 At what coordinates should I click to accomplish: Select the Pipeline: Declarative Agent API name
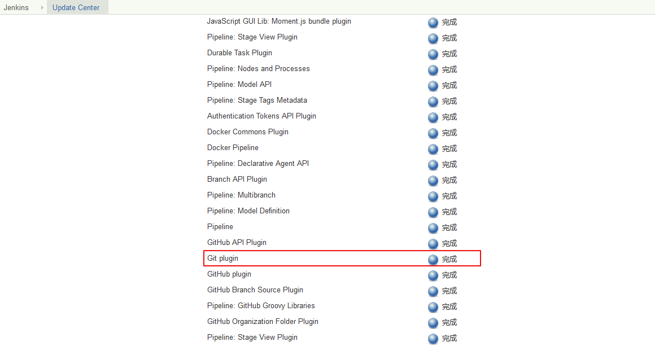pos(258,164)
